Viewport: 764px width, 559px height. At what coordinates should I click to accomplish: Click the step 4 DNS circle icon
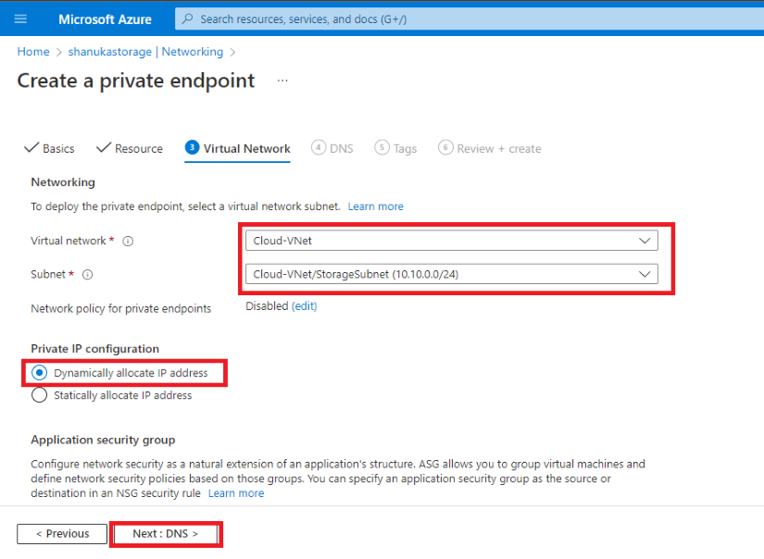coord(319,147)
